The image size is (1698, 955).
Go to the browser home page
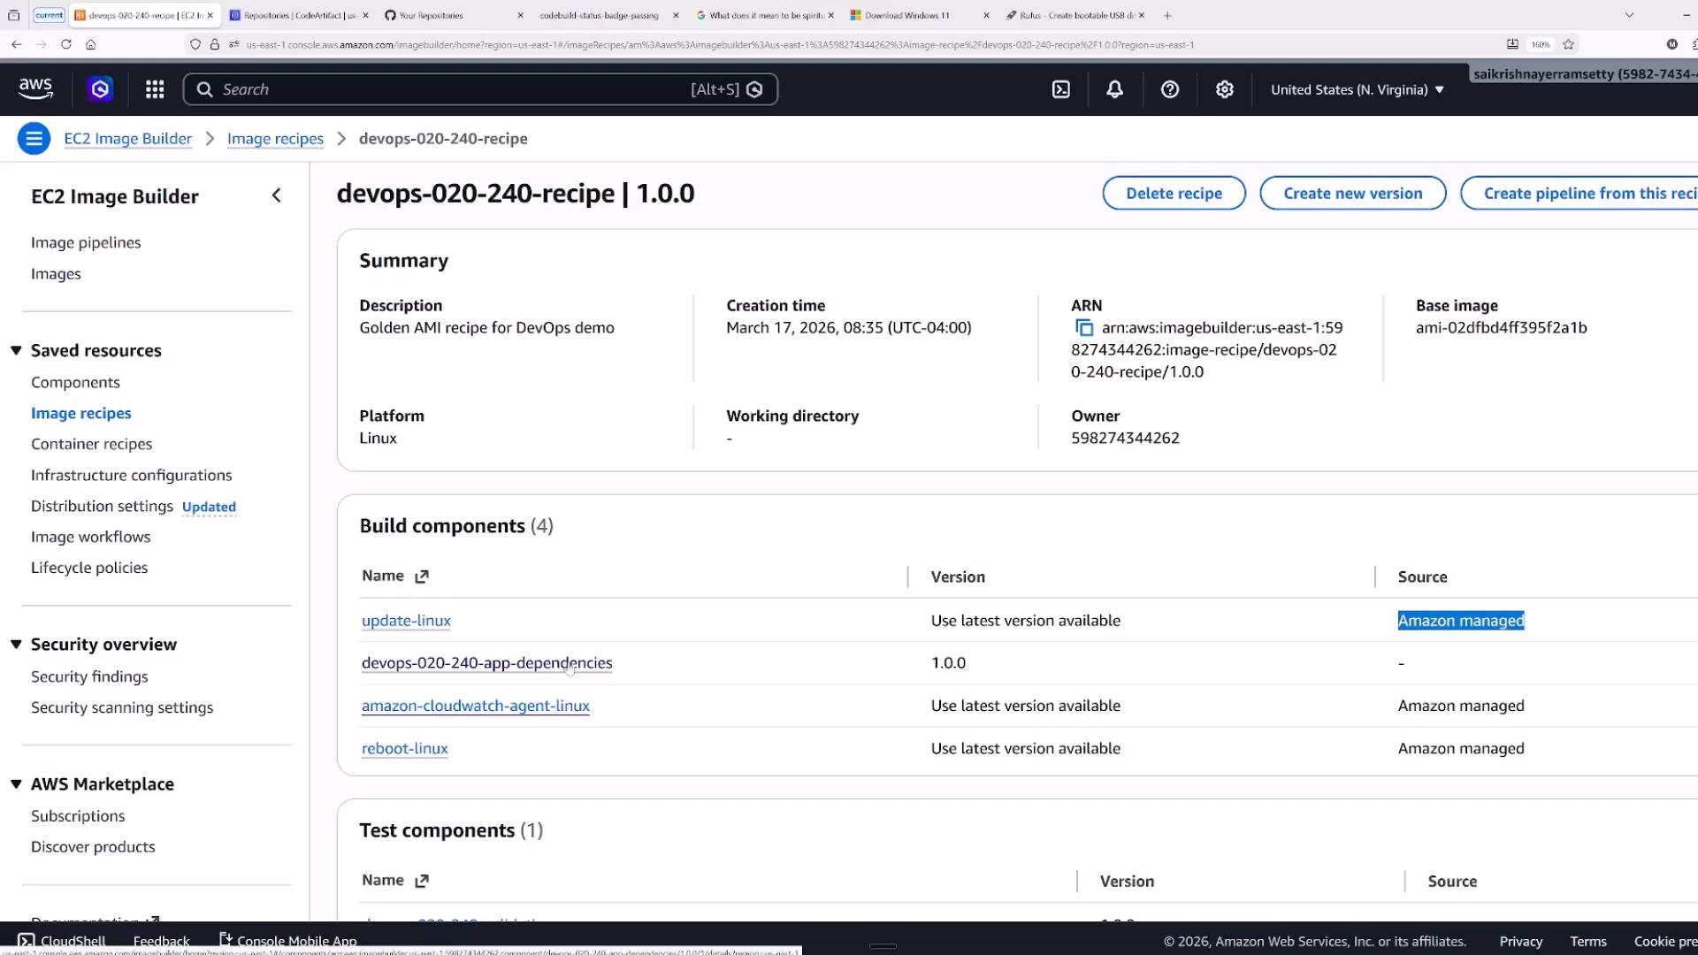[90, 44]
